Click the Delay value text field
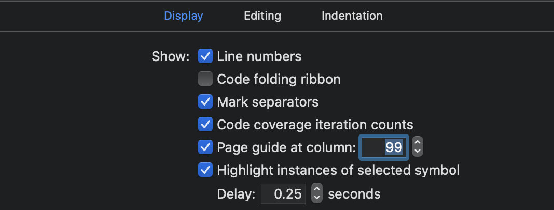This screenshot has height=210, width=554. pyautogui.click(x=283, y=194)
